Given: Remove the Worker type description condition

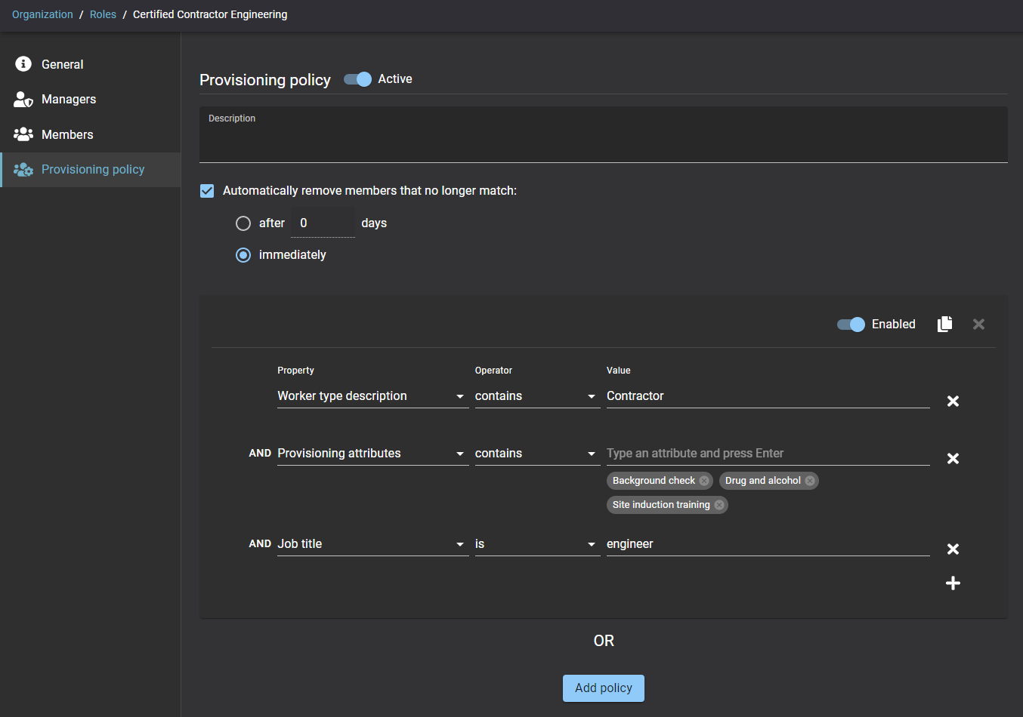Looking at the screenshot, I should 953,402.
